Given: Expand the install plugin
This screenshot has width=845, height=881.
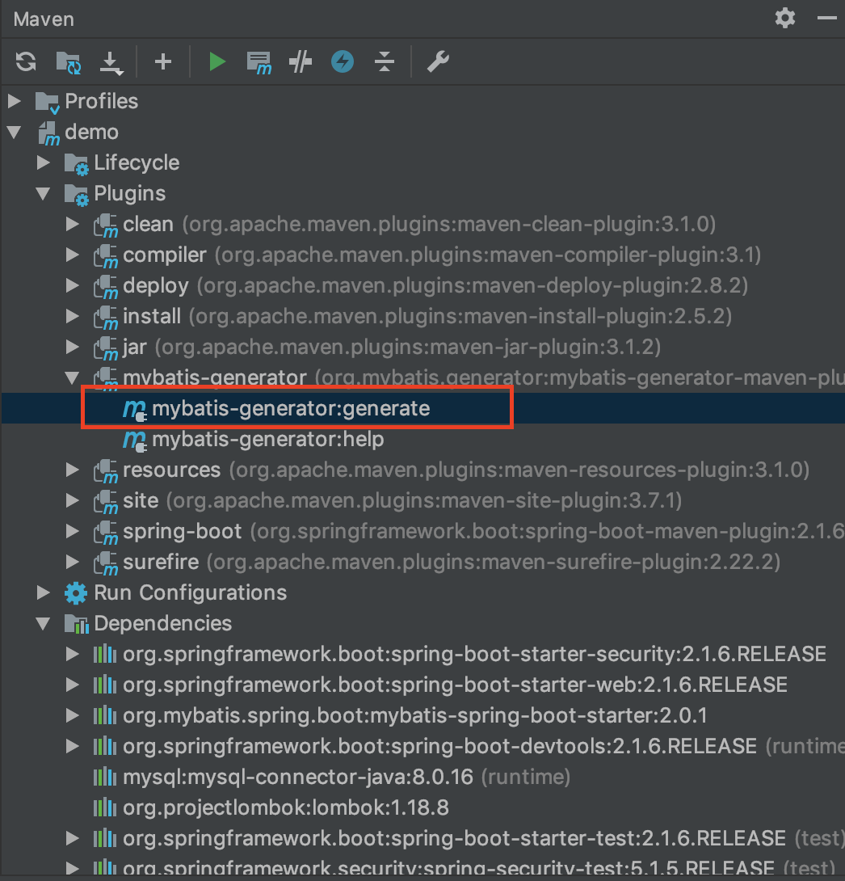Looking at the screenshot, I should click(x=73, y=316).
